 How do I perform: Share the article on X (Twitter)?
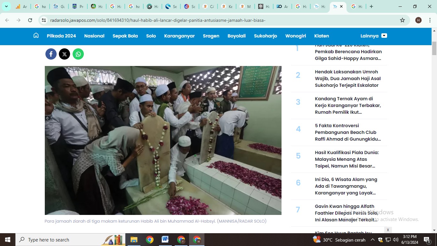click(64, 54)
